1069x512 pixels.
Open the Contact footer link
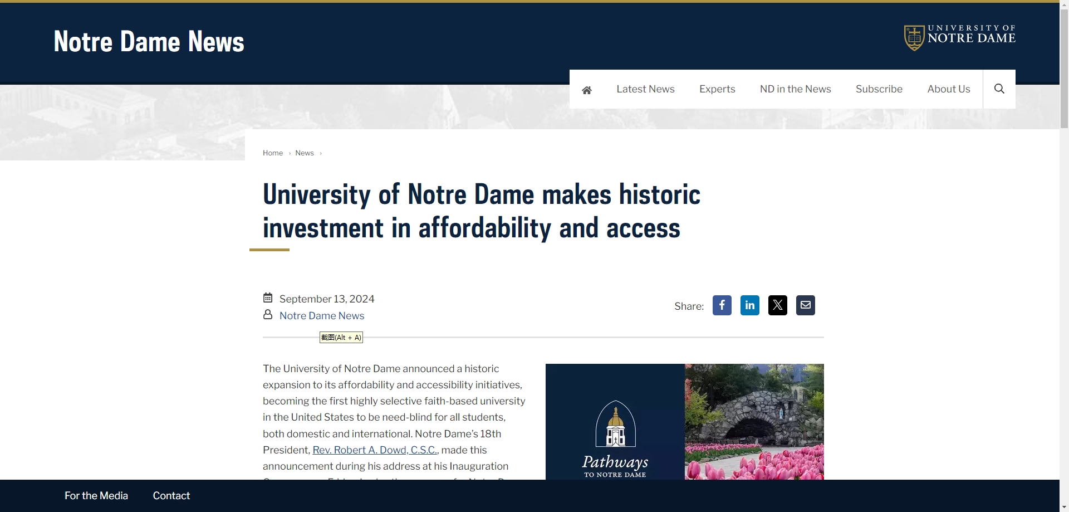pyautogui.click(x=171, y=496)
